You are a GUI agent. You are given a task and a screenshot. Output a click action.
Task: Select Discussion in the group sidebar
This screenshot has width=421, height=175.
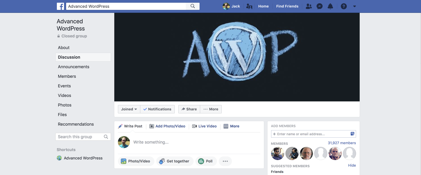click(x=83, y=57)
